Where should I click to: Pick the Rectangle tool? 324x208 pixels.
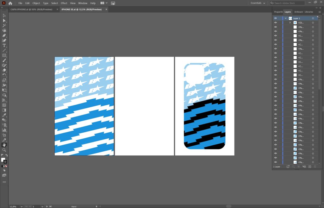coord(4,55)
